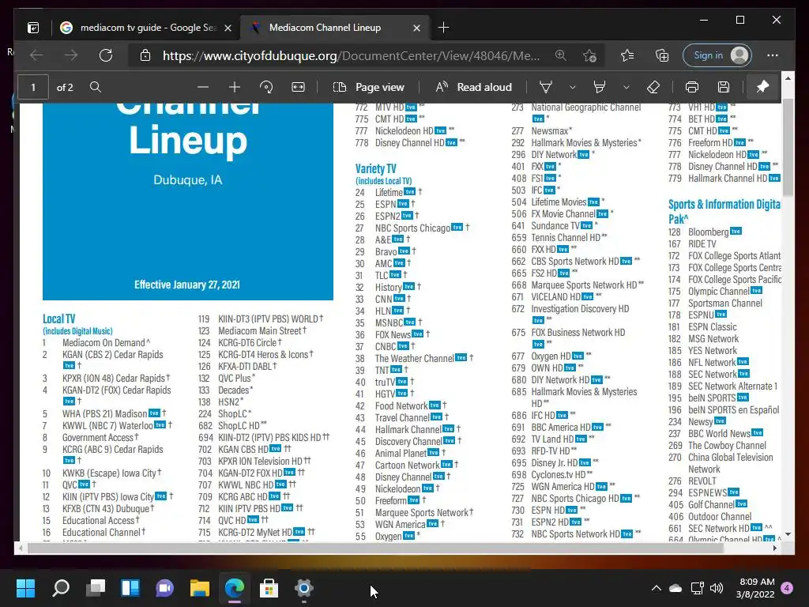
Task: Click 'The Weather Channel' listing
Action: tap(414, 358)
